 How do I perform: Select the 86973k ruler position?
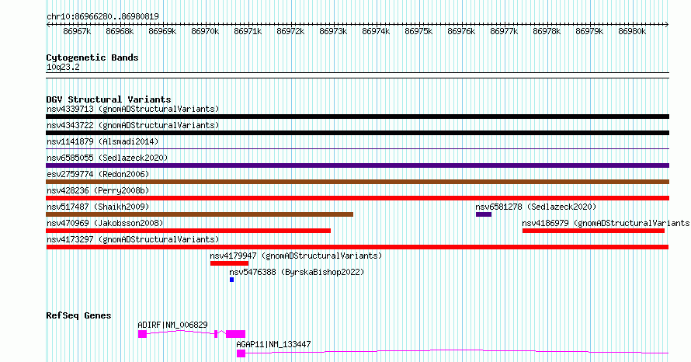pos(333,31)
